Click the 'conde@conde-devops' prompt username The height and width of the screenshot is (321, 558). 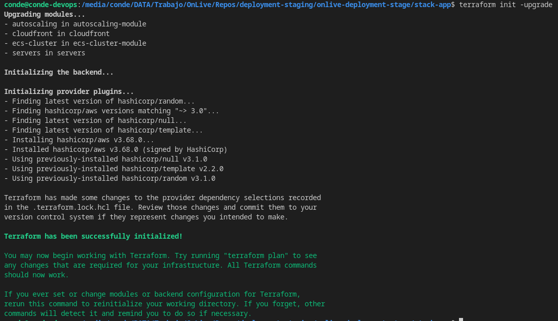click(41, 5)
